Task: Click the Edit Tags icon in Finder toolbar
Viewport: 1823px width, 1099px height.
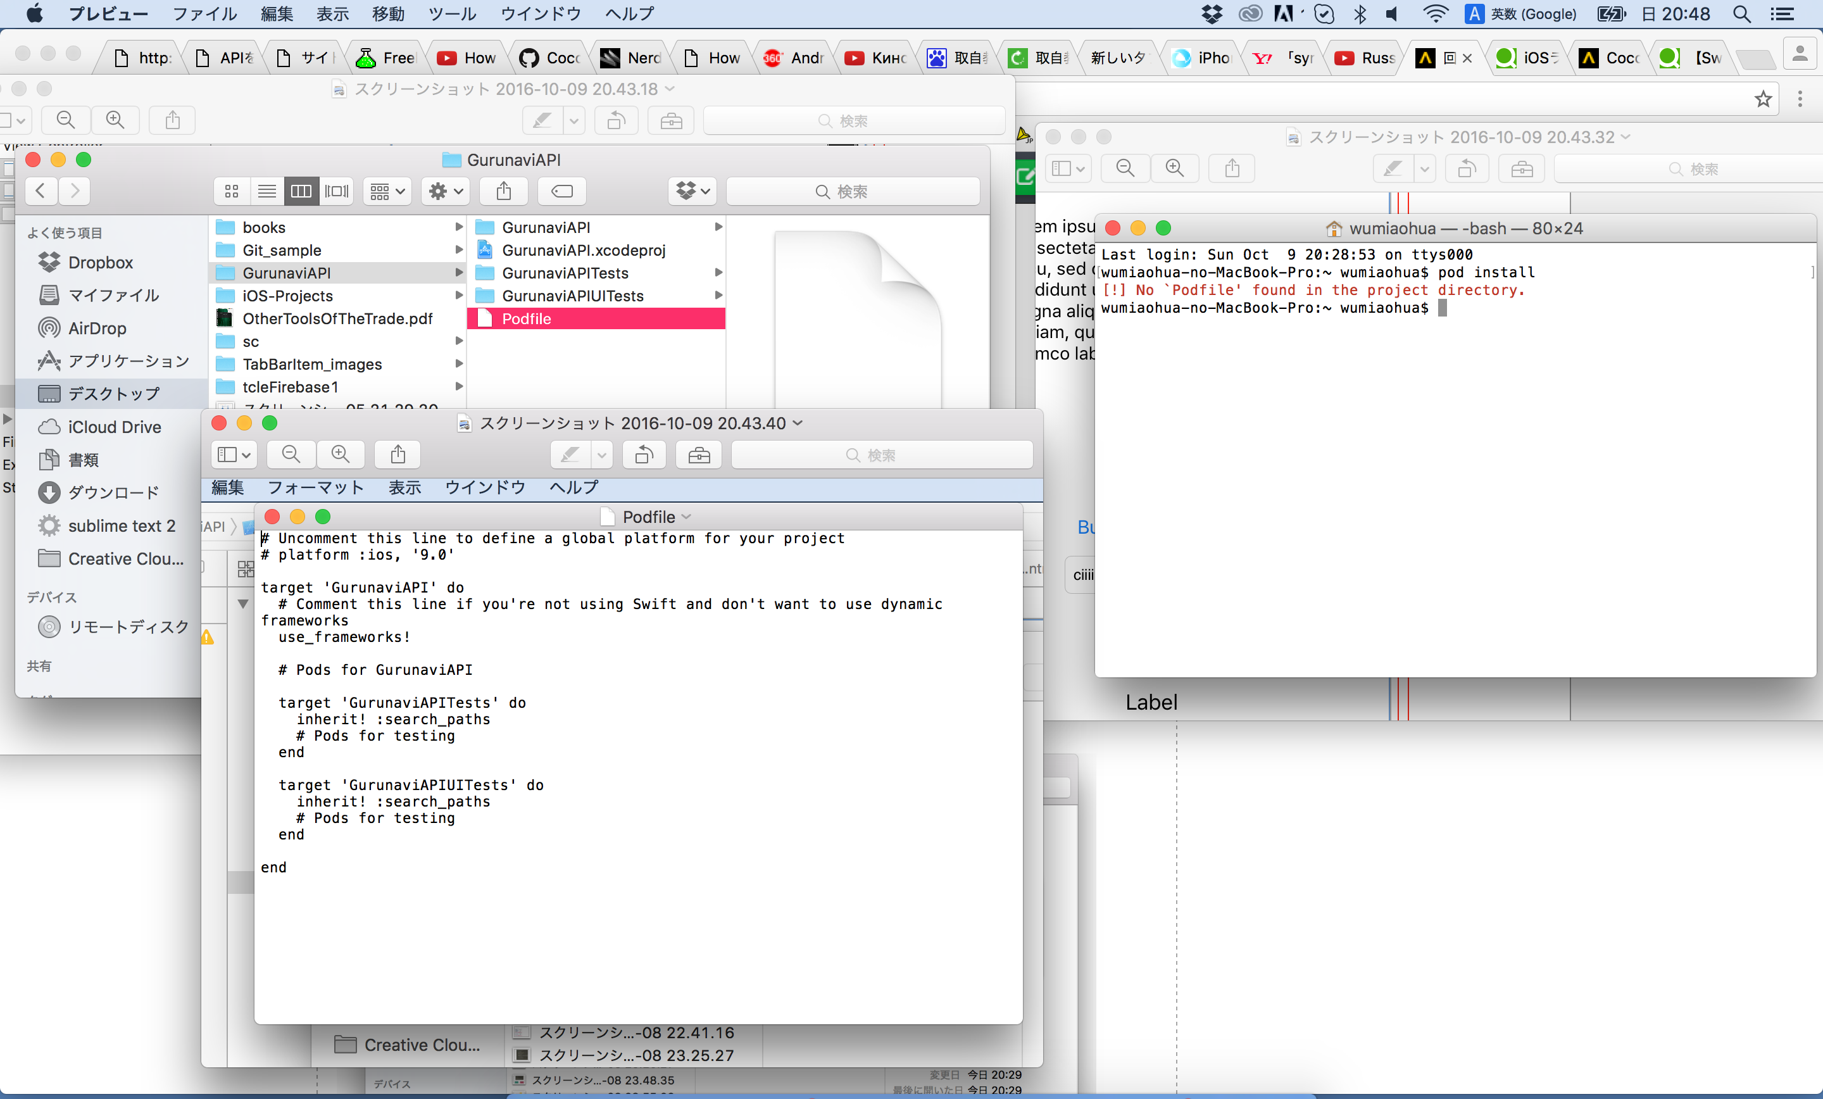Action: pyautogui.click(x=561, y=191)
